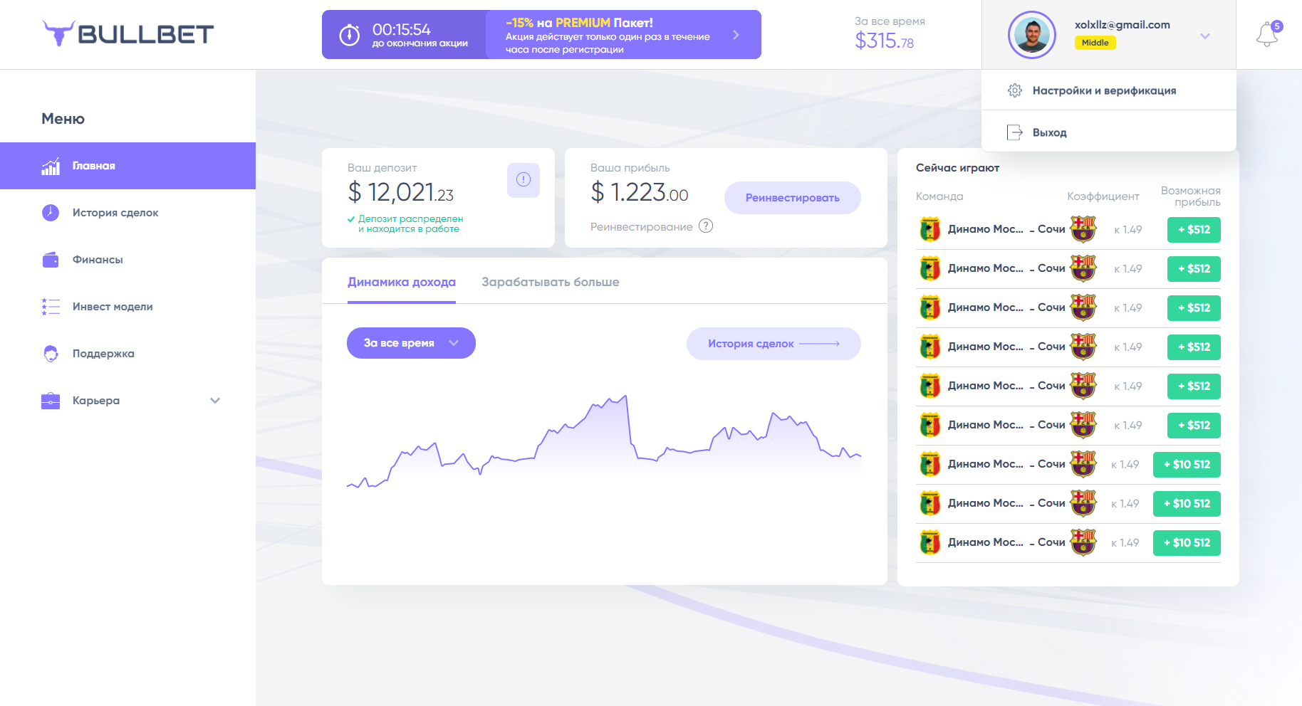Expand the account dropdown chevron
Image resolution: width=1302 pixels, height=706 pixels.
click(x=1205, y=36)
